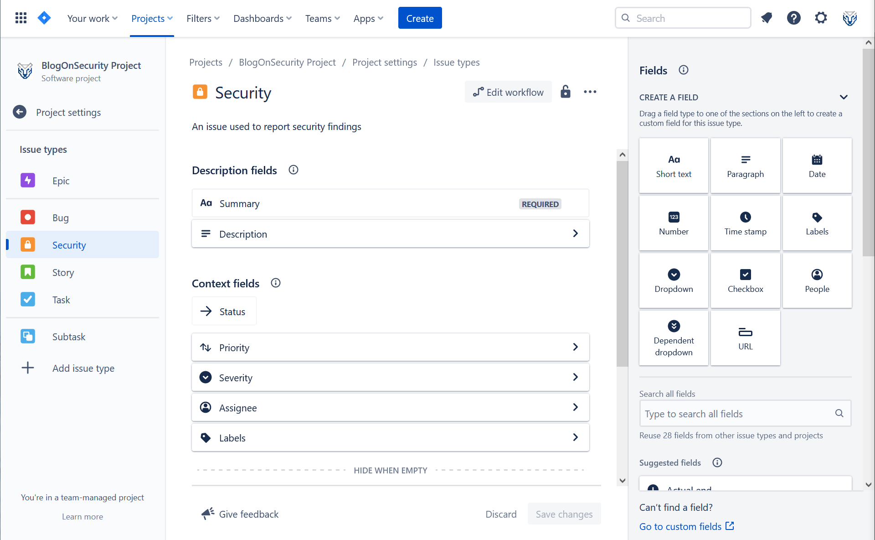The width and height of the screenshot is (875, 540).
Task: Open the Apps menu
Action: click(368, 18)
